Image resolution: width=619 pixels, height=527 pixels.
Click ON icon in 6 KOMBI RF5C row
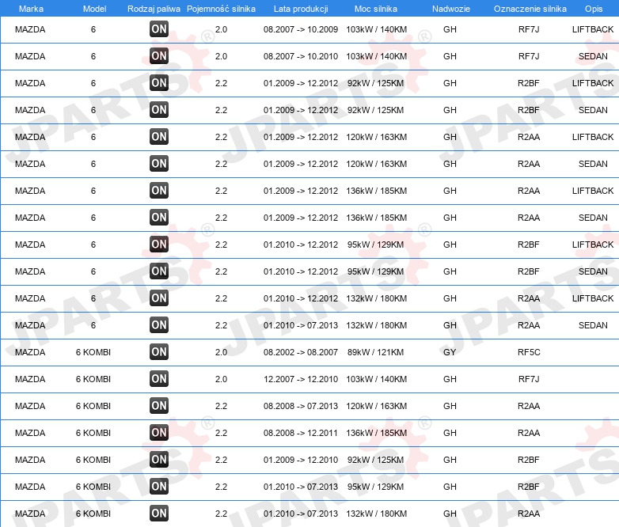click(x=159, y=351)
